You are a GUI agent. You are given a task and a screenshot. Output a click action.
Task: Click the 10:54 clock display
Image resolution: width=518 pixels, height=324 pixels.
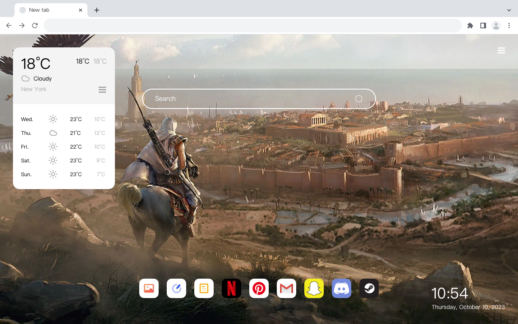pyautogui.click(x=450, y=293)
